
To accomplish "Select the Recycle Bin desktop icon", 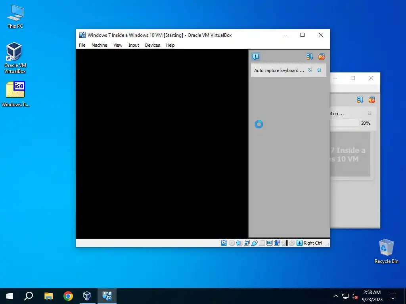I will point(386,251).
